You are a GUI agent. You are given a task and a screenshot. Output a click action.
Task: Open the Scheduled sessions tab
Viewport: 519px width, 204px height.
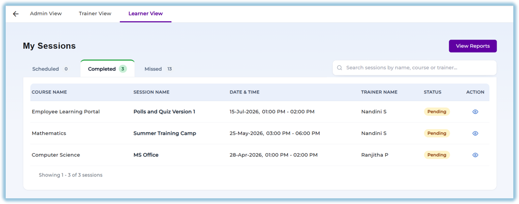coord(50,69)
